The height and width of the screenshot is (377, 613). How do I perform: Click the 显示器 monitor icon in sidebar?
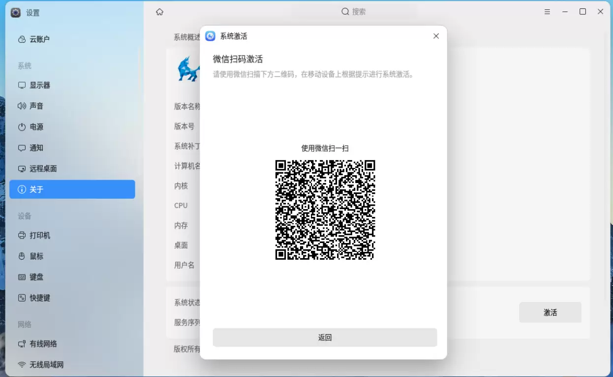(22, 85)
